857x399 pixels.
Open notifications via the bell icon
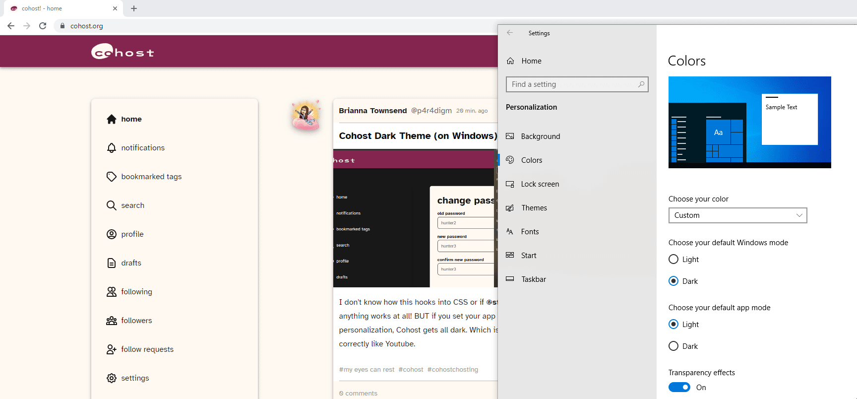pos(112,148)
